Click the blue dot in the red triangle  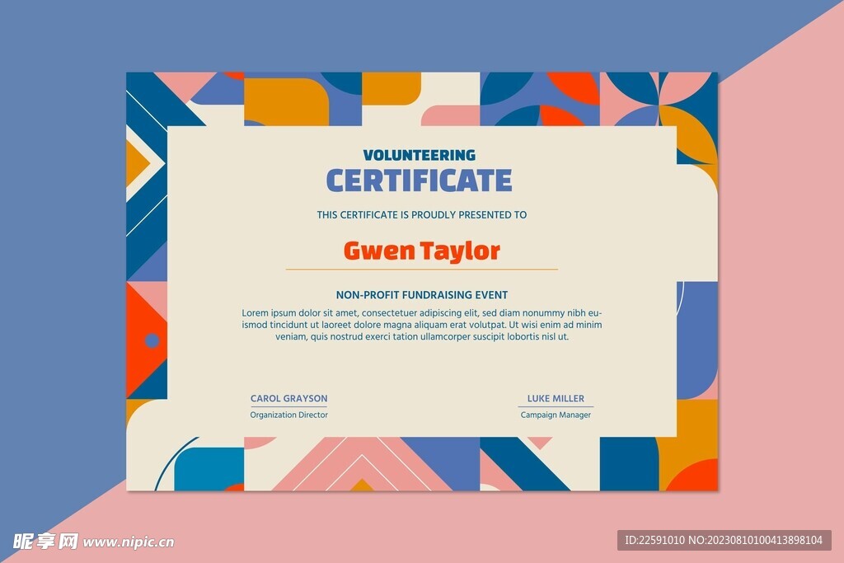pyautogui.click(x=152, y=340)
